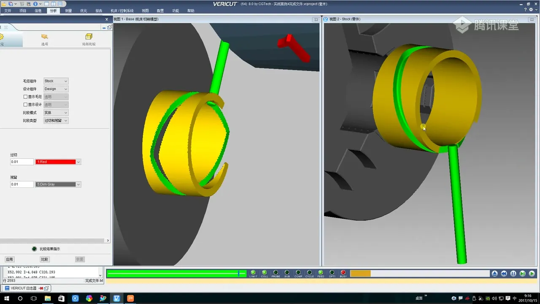The width and height of the screenshot is (540, 304).
Task: Open the 比较类型 dropdown
Action: pos(56,121)
